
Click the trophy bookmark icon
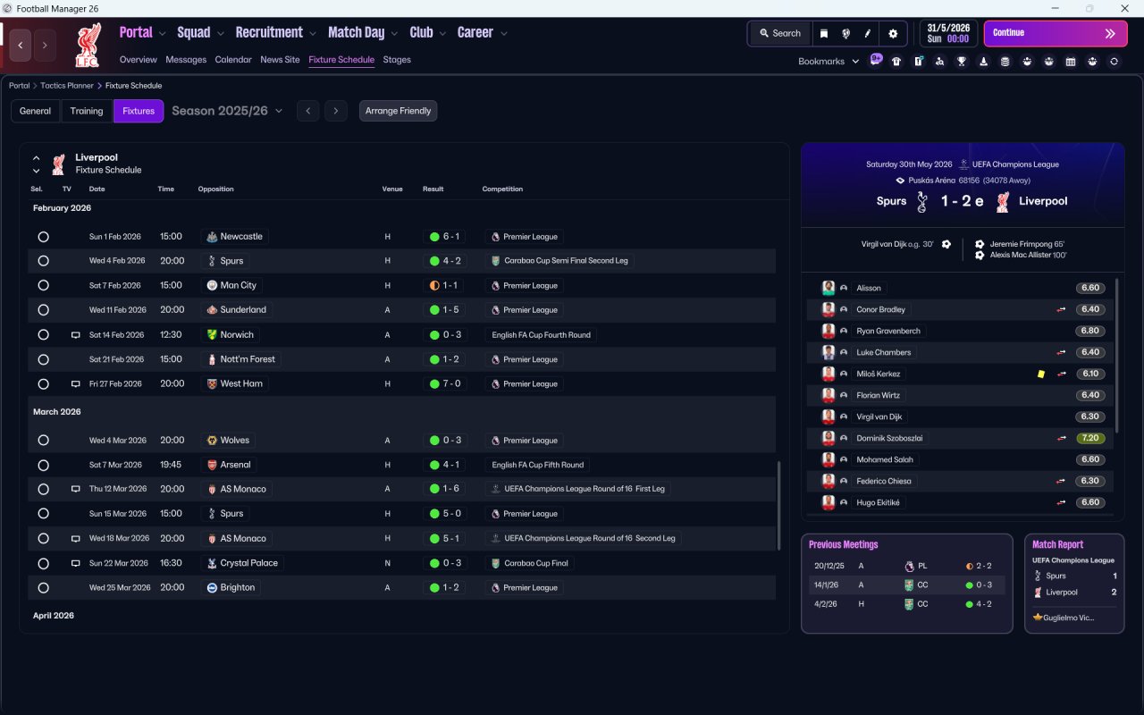[962, 62]
